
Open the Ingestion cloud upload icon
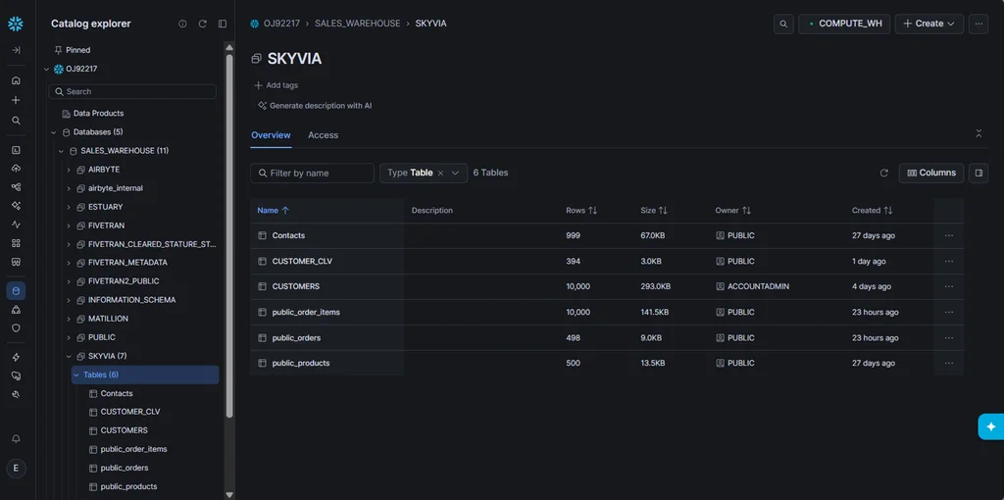pyautogui.click(x=16, y=169)
